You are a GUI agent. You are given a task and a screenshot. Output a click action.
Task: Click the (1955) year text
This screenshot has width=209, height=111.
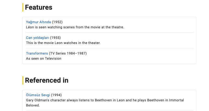point(55,38)
